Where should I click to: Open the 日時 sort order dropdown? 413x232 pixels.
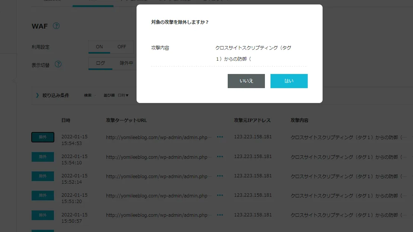[x=123, y=95]
